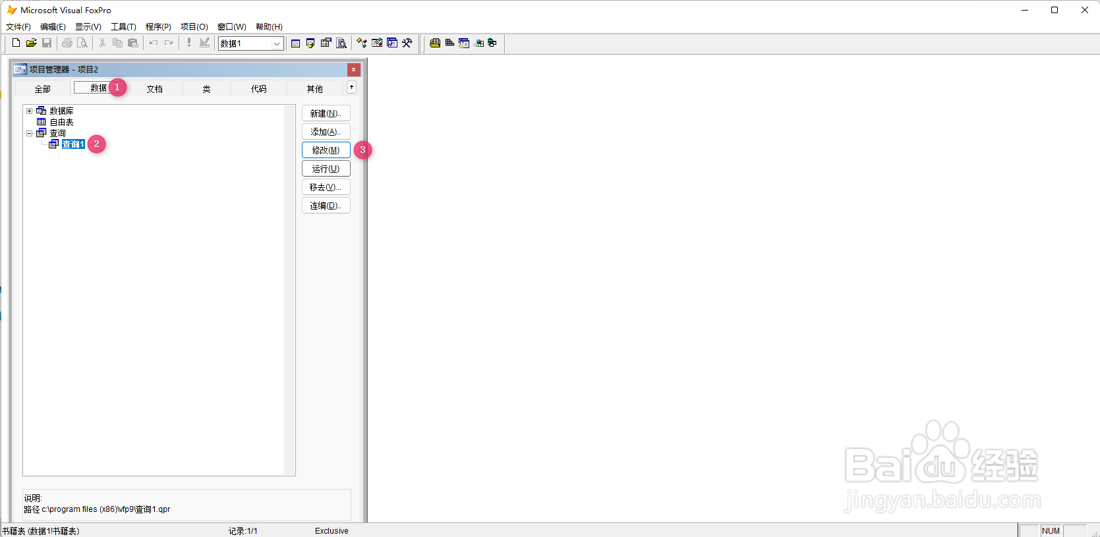The height and width of the screenshot is (537, 1100).
Task: Click the NUM status bar indicator
Action: pos(1051,531)
